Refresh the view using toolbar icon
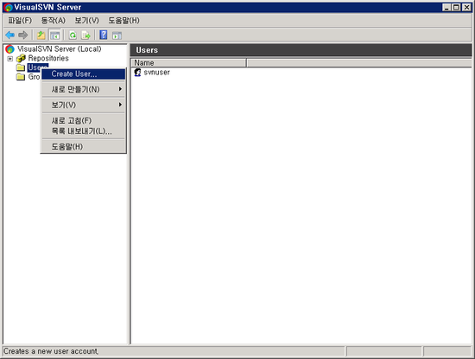This screenshot has width=475, height=359. coord(73,35)
